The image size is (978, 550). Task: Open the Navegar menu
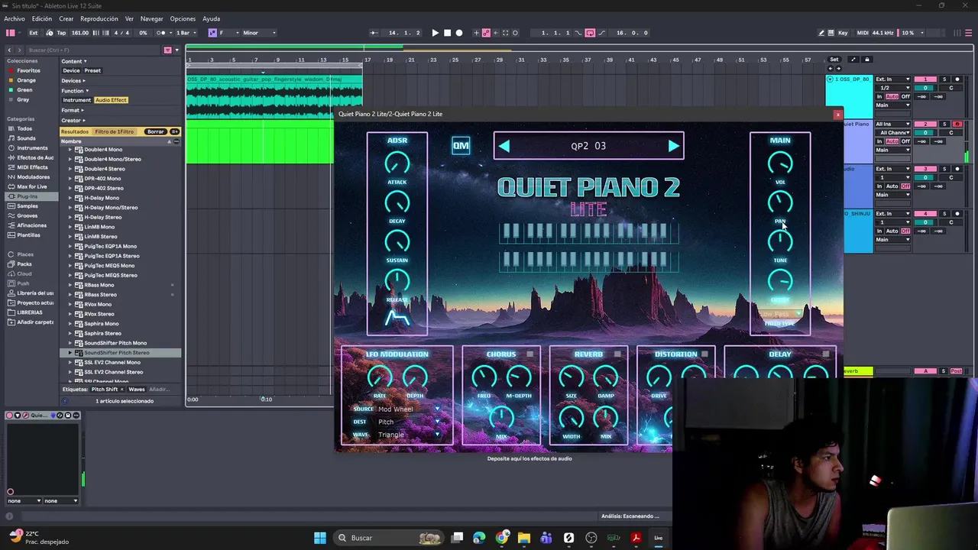[x=152, y=19]
